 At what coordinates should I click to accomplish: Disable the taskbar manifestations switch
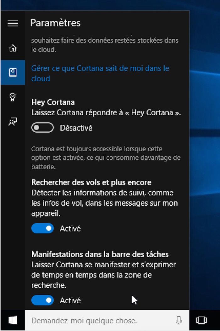(x=43, y=300)
